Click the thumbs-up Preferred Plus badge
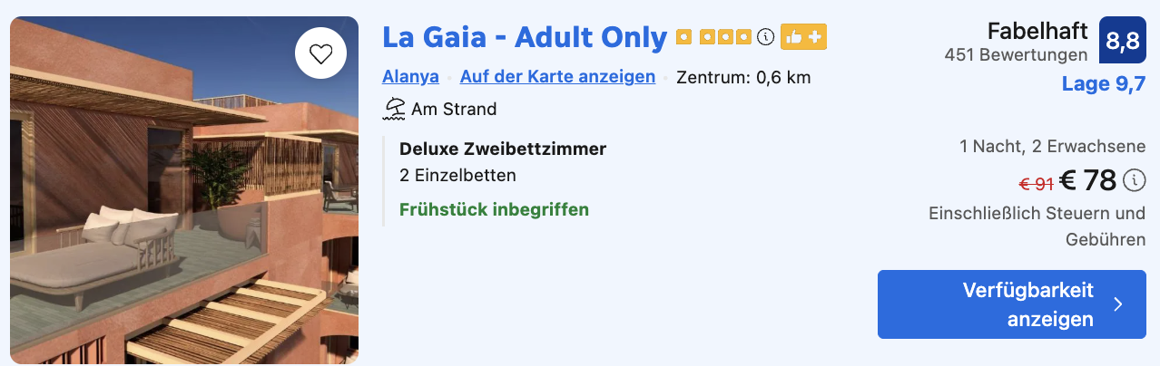 803,37
